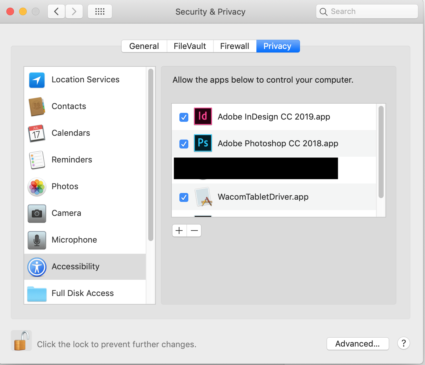Switch to the General tab
The width and height of the screenshot is (425, 365).
[144, 46]
